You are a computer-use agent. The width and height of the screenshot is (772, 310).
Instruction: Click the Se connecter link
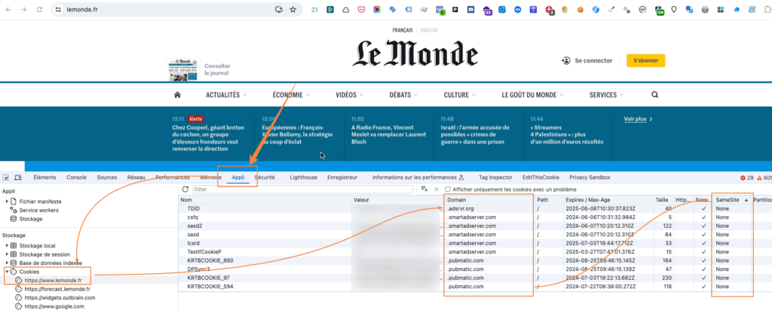(x=587, y=60)
